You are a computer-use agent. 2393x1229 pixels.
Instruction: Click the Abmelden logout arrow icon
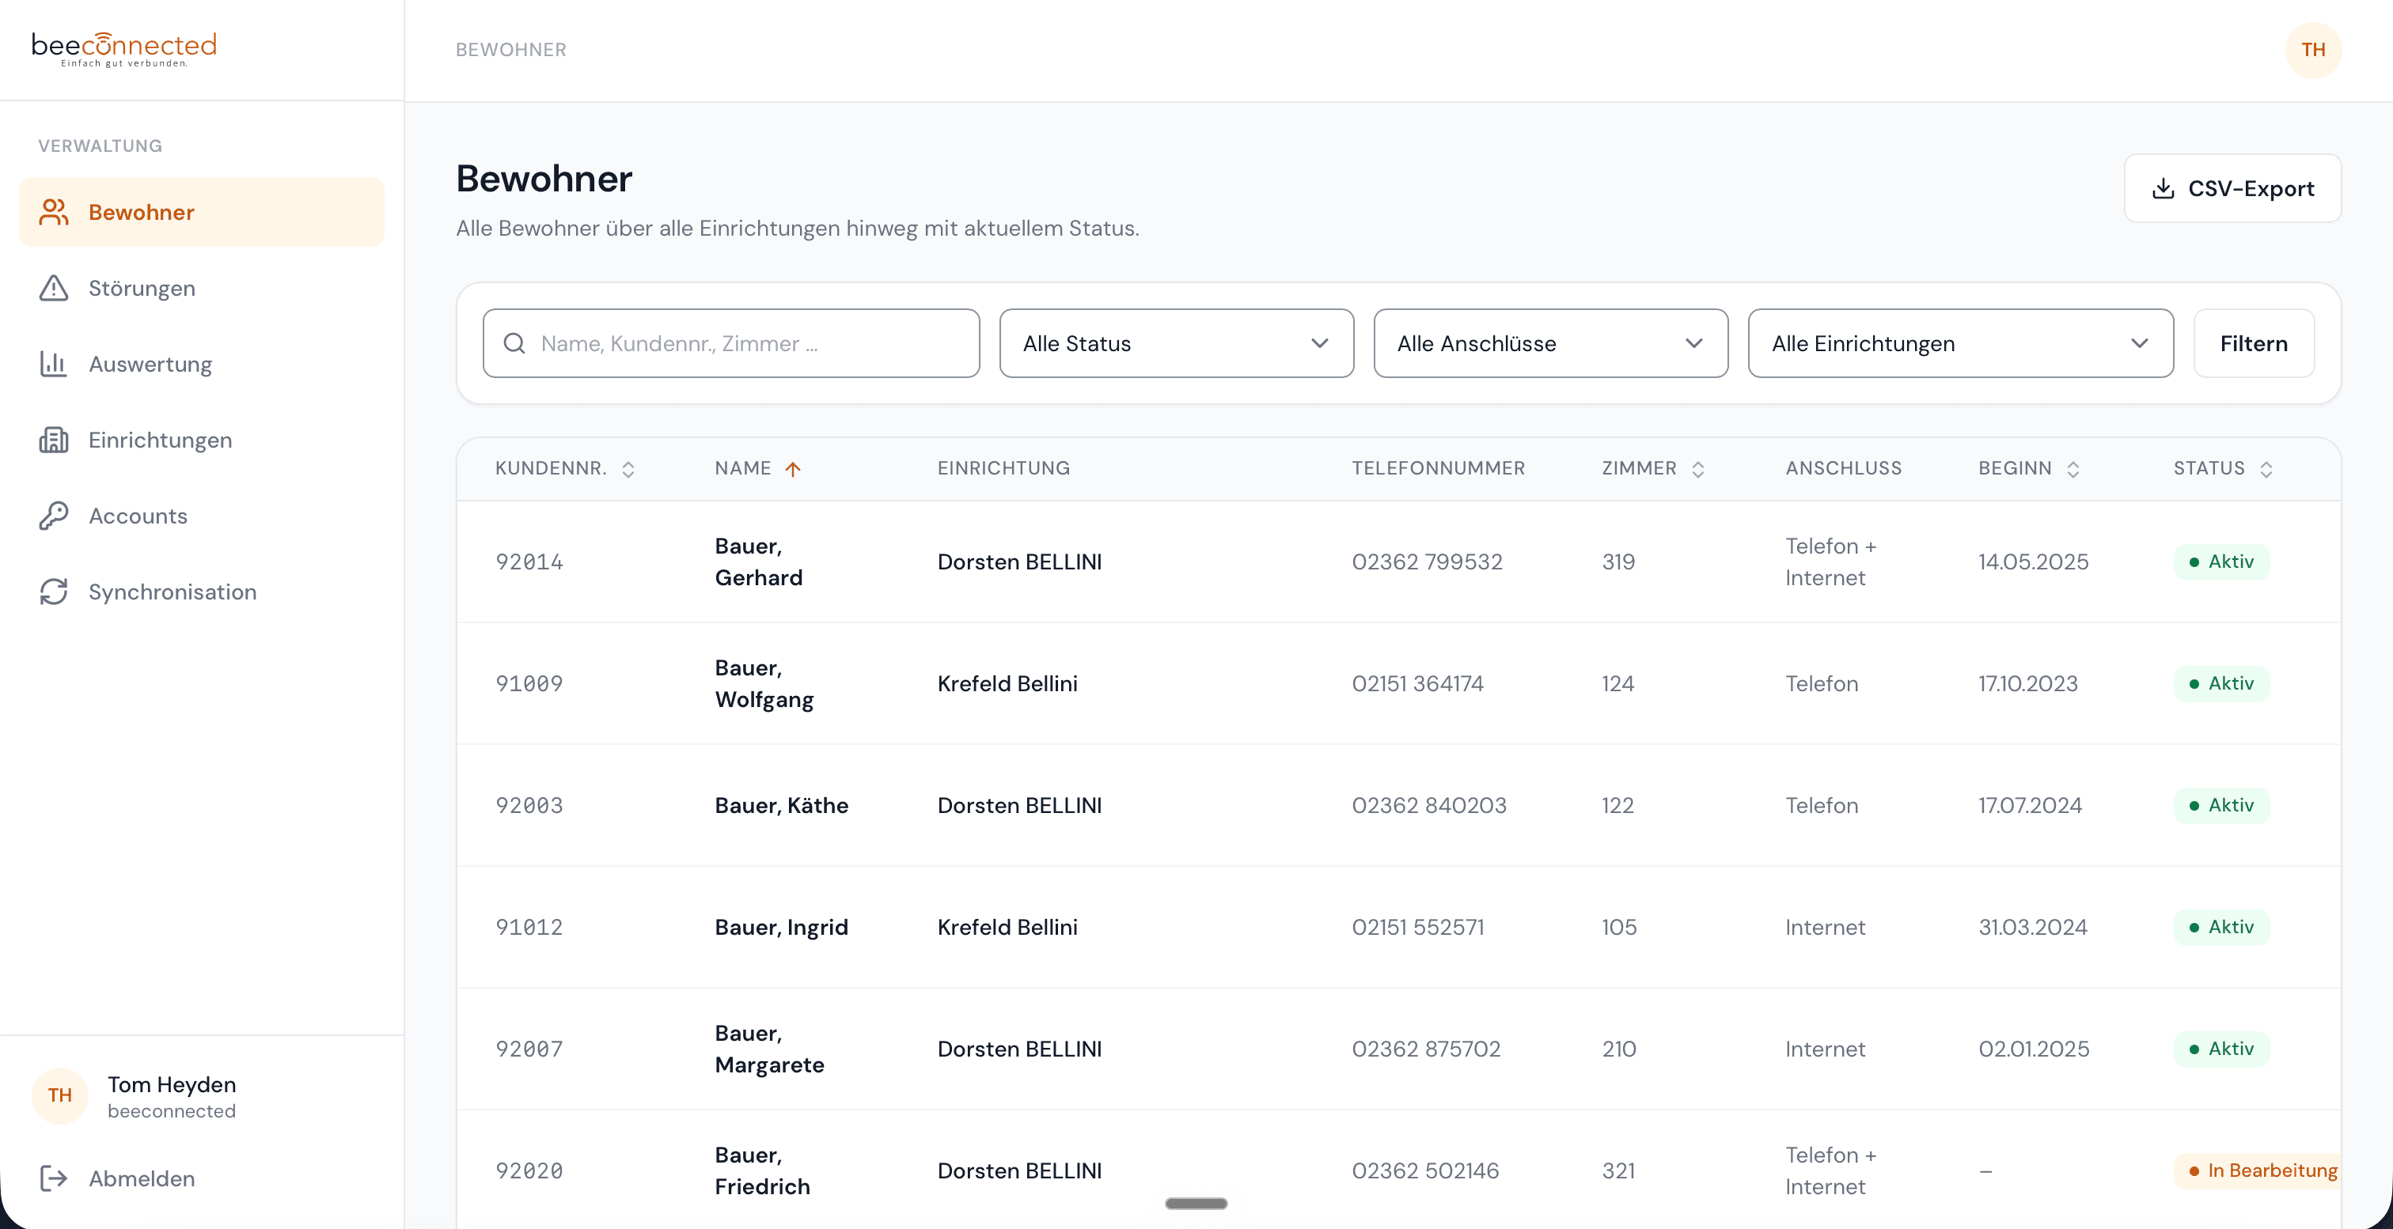(x=54, y=1179)
